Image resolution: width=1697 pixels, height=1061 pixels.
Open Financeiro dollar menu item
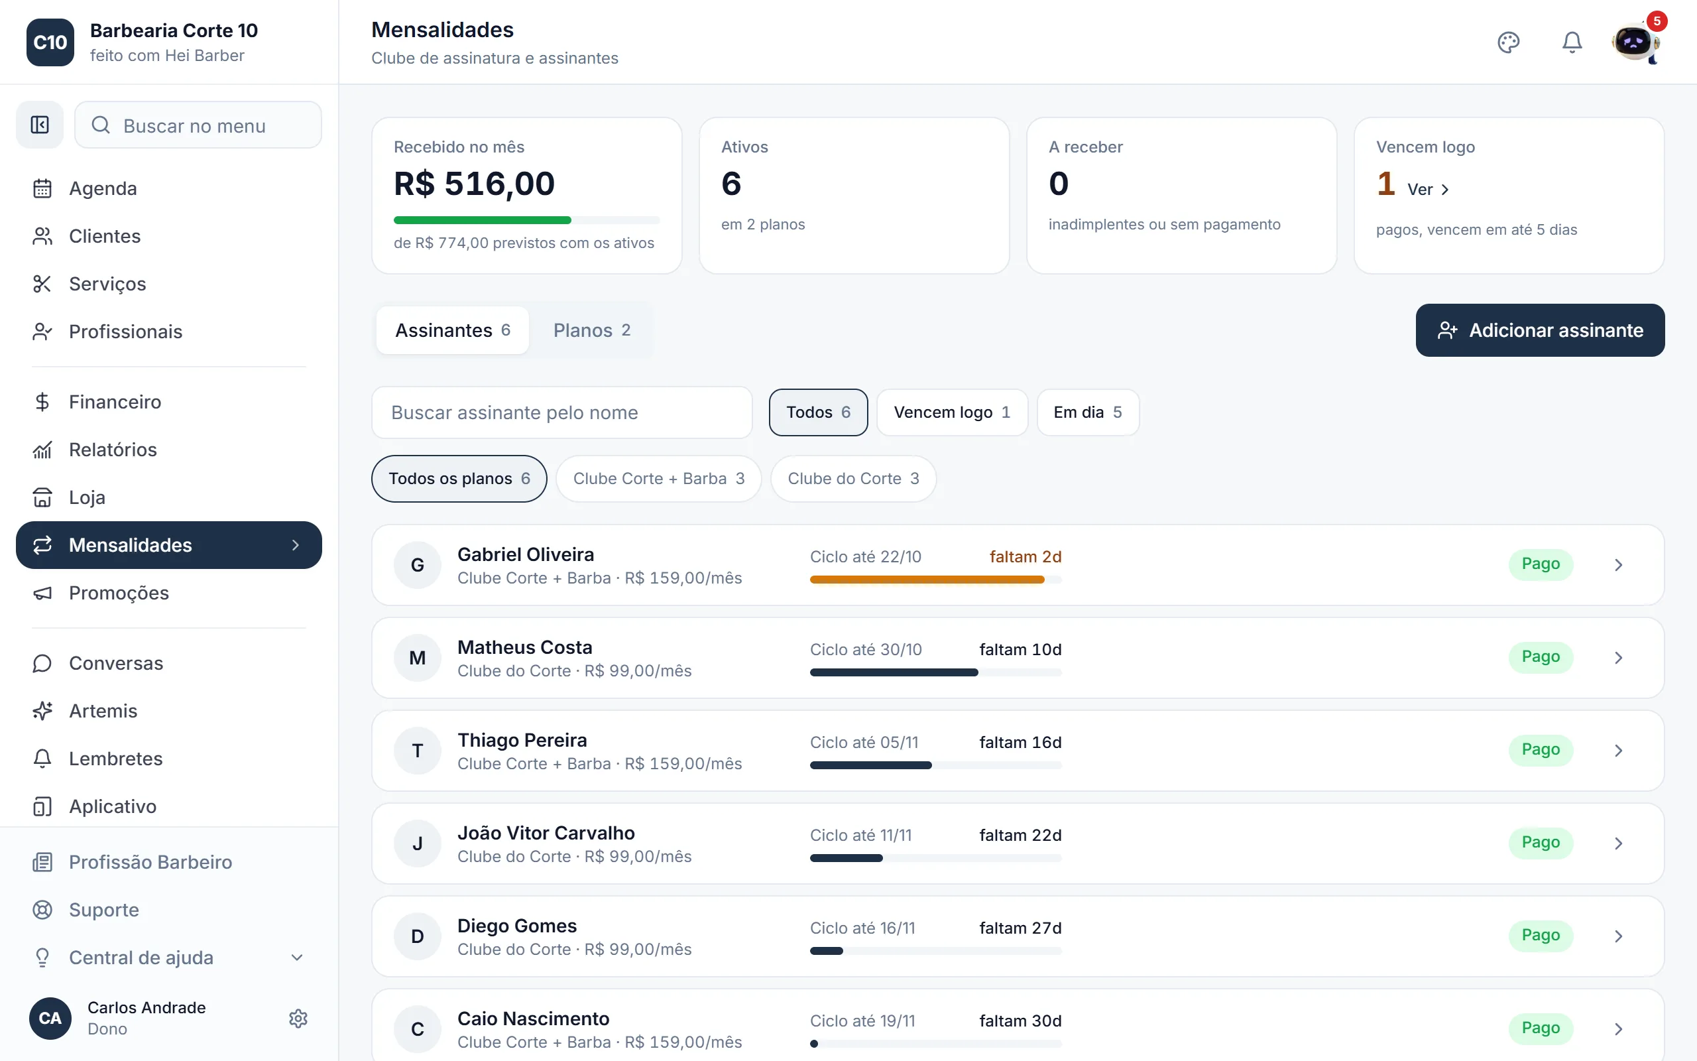168,401
